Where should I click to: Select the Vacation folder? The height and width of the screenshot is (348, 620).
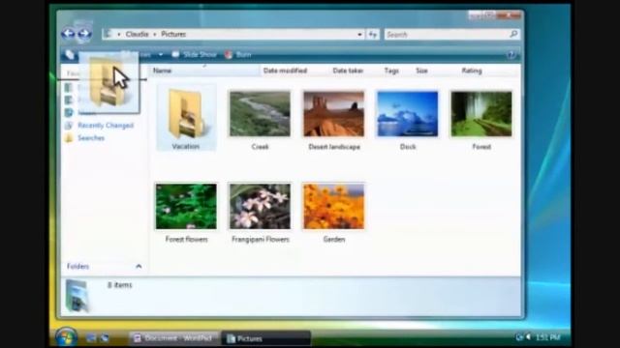pos(186,118)
